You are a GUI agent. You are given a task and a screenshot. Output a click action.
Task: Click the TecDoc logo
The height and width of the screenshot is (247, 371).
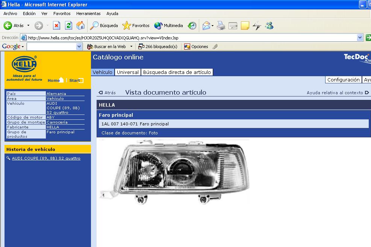click(x=357, y=58)
